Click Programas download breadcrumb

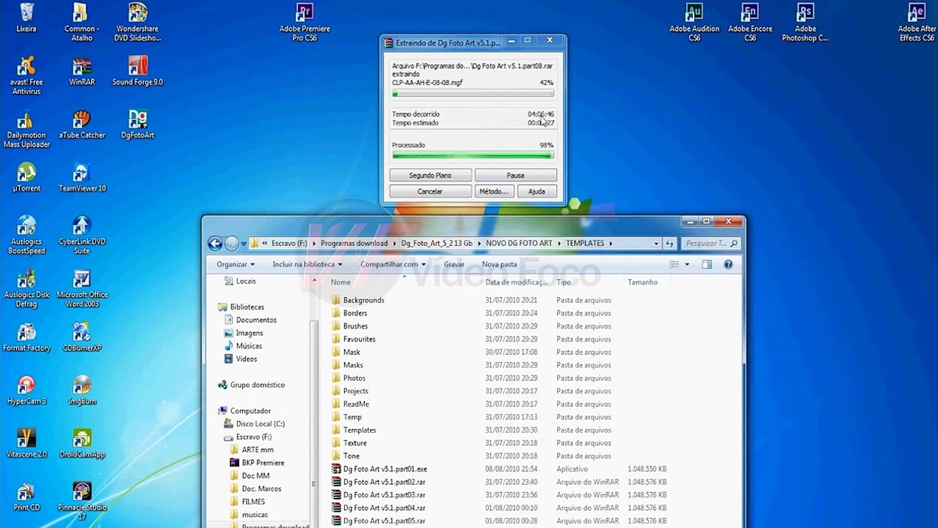pyautogui.click(x=354, y=243)
